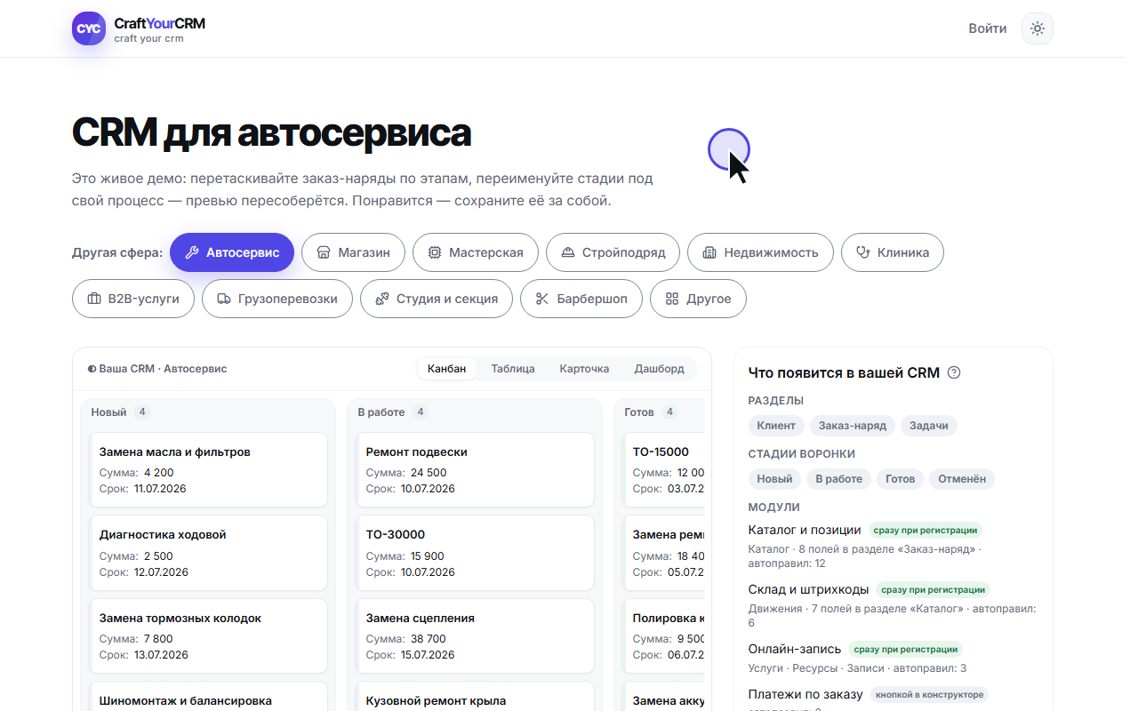Open the Замена сцепления card
This screenshot has height=711, width=1138.
[476, 635]
